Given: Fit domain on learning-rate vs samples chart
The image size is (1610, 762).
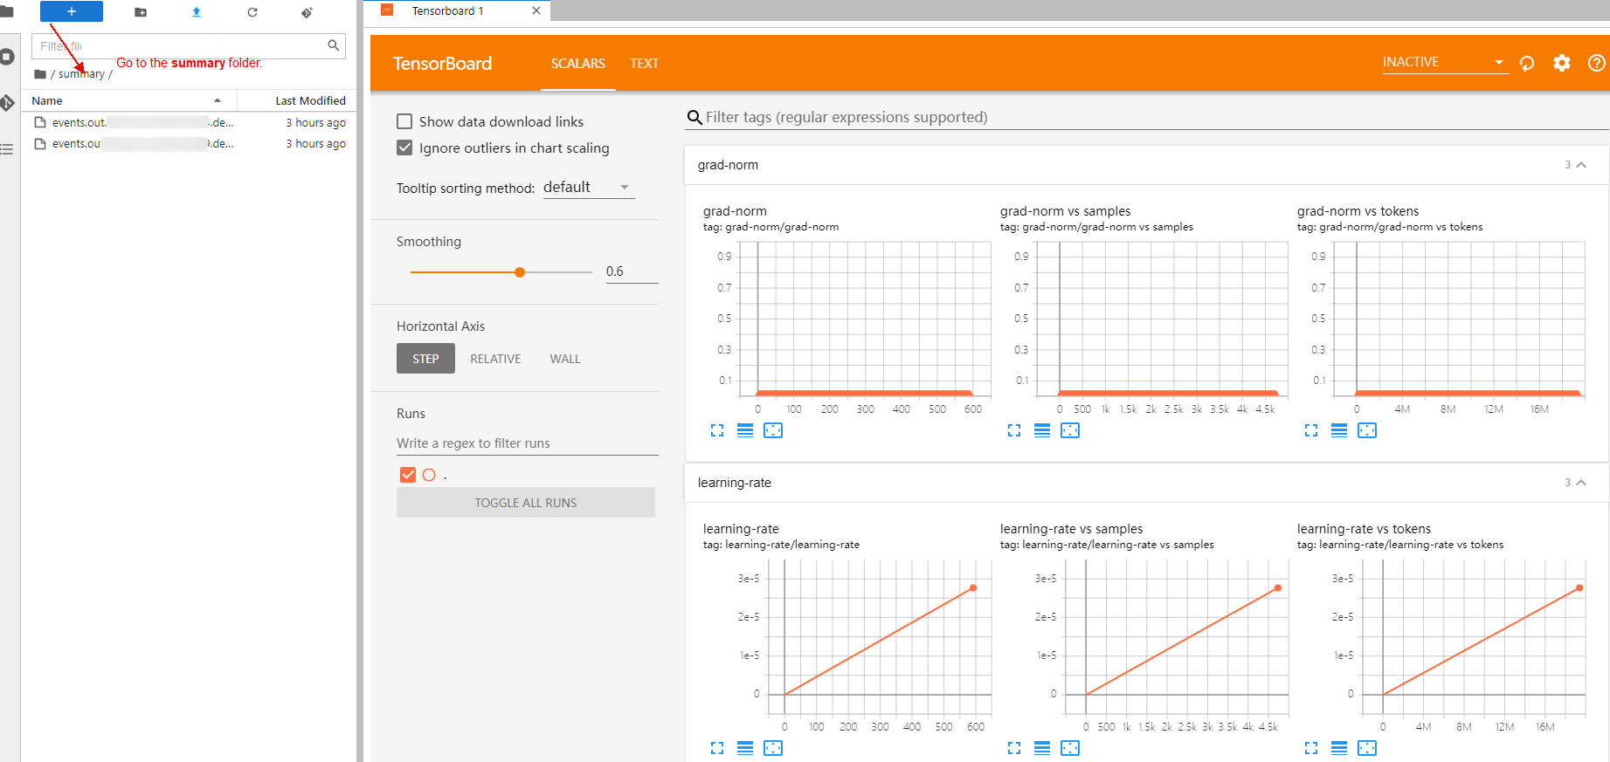Looking at the screenshot, I should click(1070, 748).
